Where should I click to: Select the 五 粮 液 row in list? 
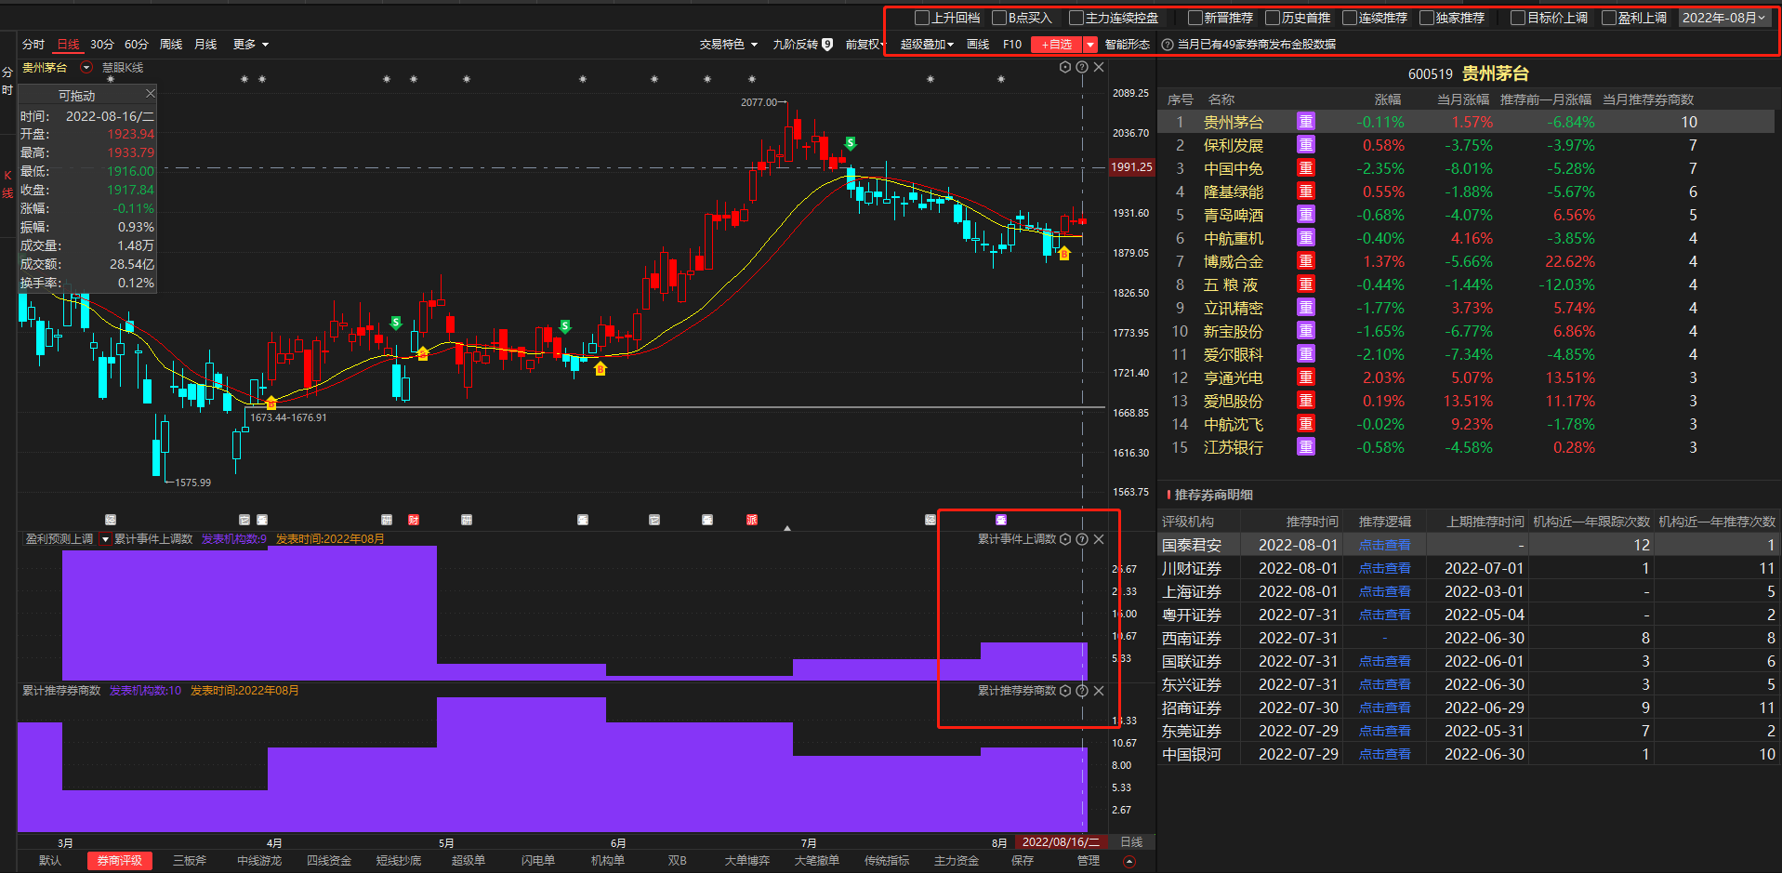[x=1466, y=284]
